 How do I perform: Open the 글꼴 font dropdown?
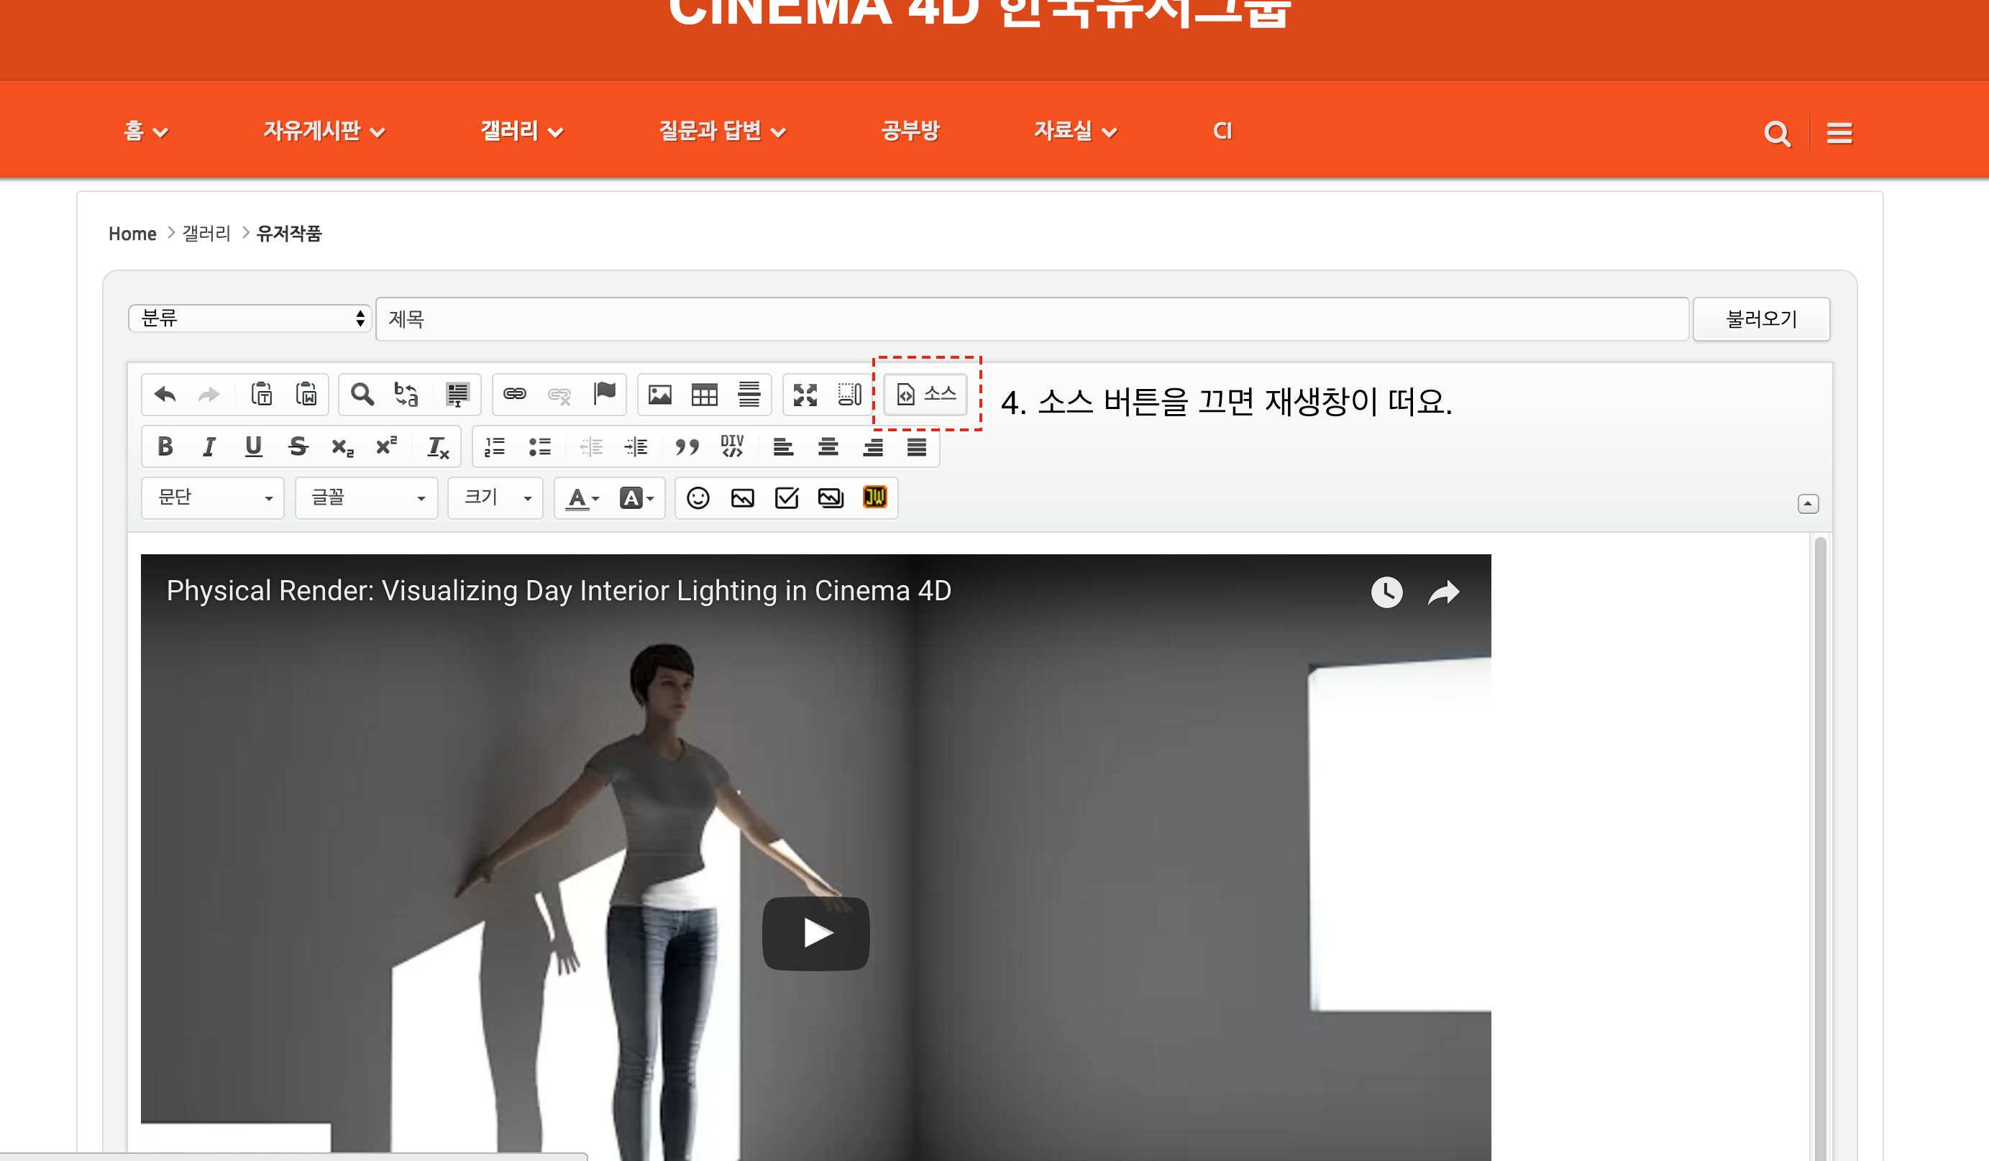click(x=366, y=497)
